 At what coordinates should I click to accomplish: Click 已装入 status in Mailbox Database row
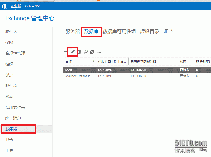(x=184, y=76)
